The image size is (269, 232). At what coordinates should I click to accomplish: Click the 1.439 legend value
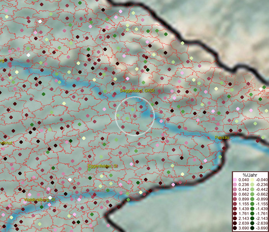click(243, 209)
